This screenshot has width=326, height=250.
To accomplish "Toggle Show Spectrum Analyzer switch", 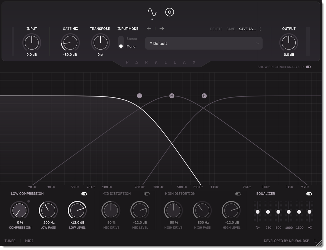I will tap(308, 67).
